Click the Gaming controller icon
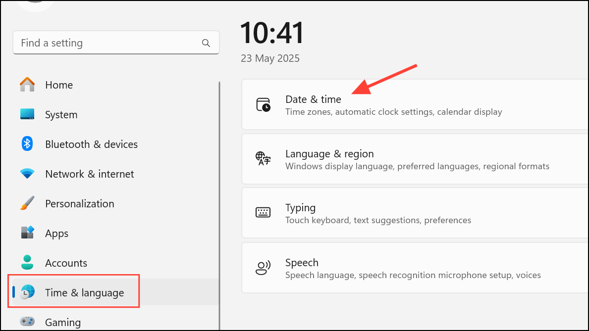Image resolution: width=589 pixels, height=331 pixels. click(x=27, y=322)
